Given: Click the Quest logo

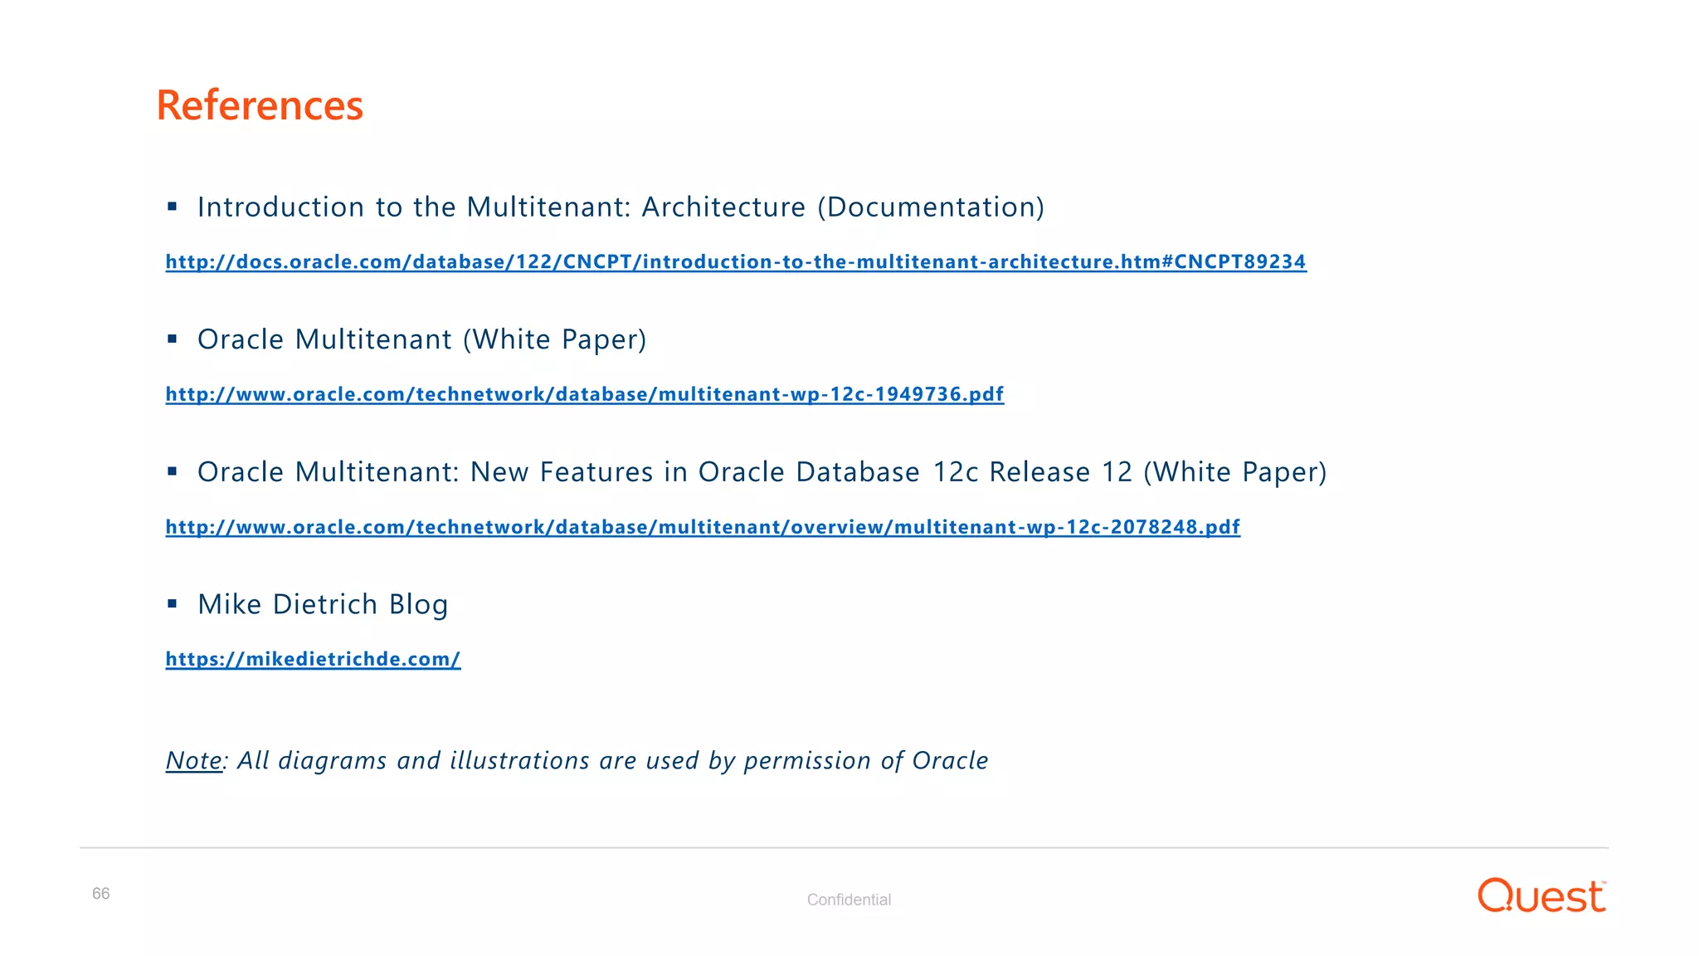Looking at the screenshot, I should (x=1542, y=895).
